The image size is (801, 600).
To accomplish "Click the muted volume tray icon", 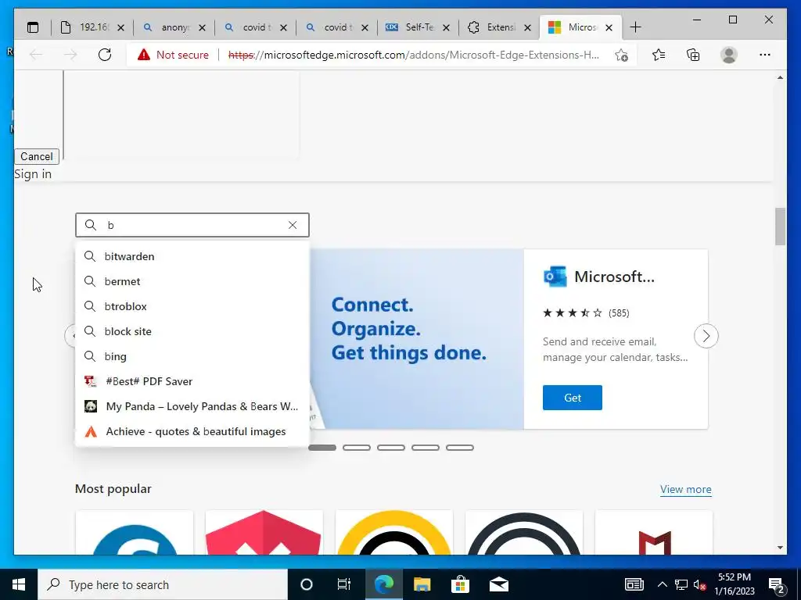I will [x=700, y=585].
